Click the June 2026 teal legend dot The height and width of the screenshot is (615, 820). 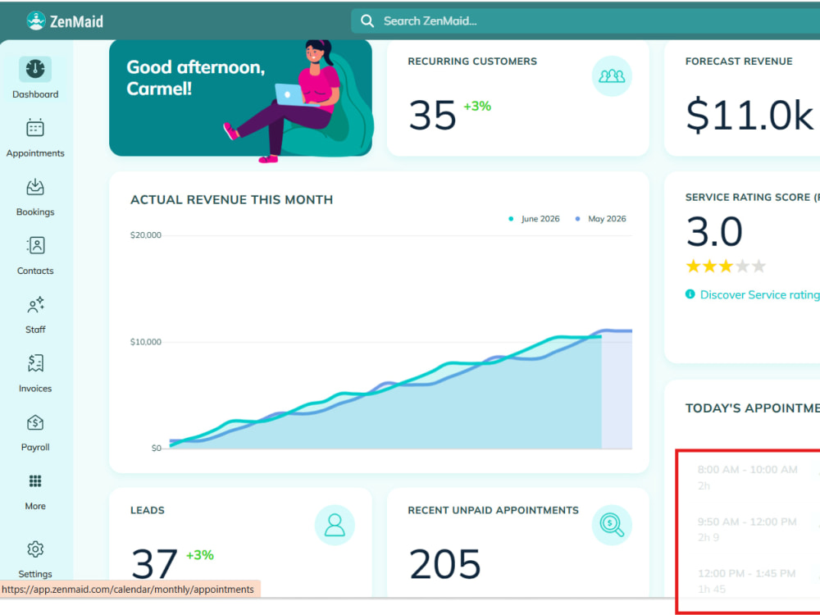(x=511, y=219)
